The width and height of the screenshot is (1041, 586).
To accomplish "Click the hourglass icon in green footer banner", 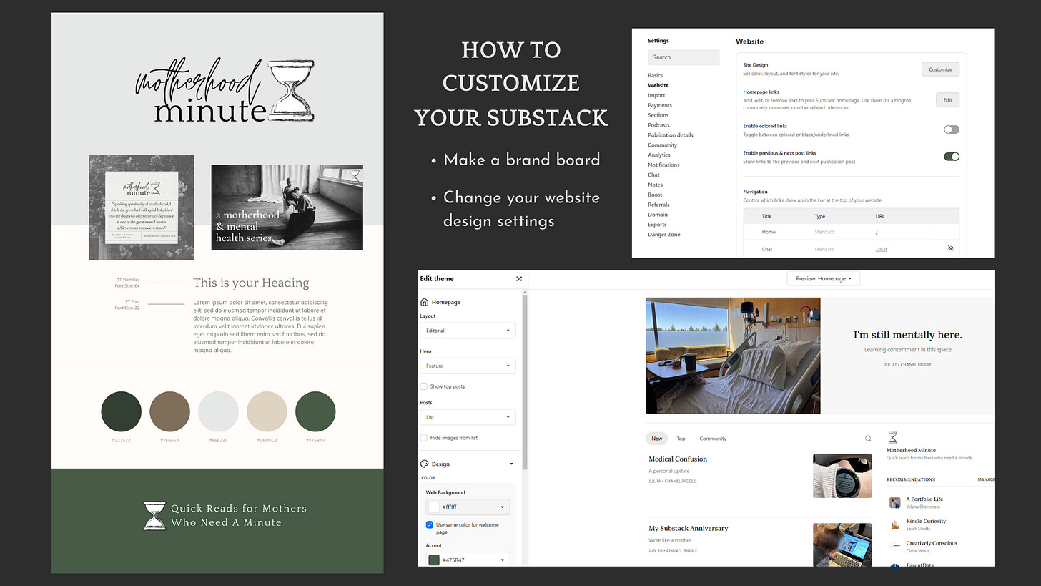I will click(x=154, y=515).
